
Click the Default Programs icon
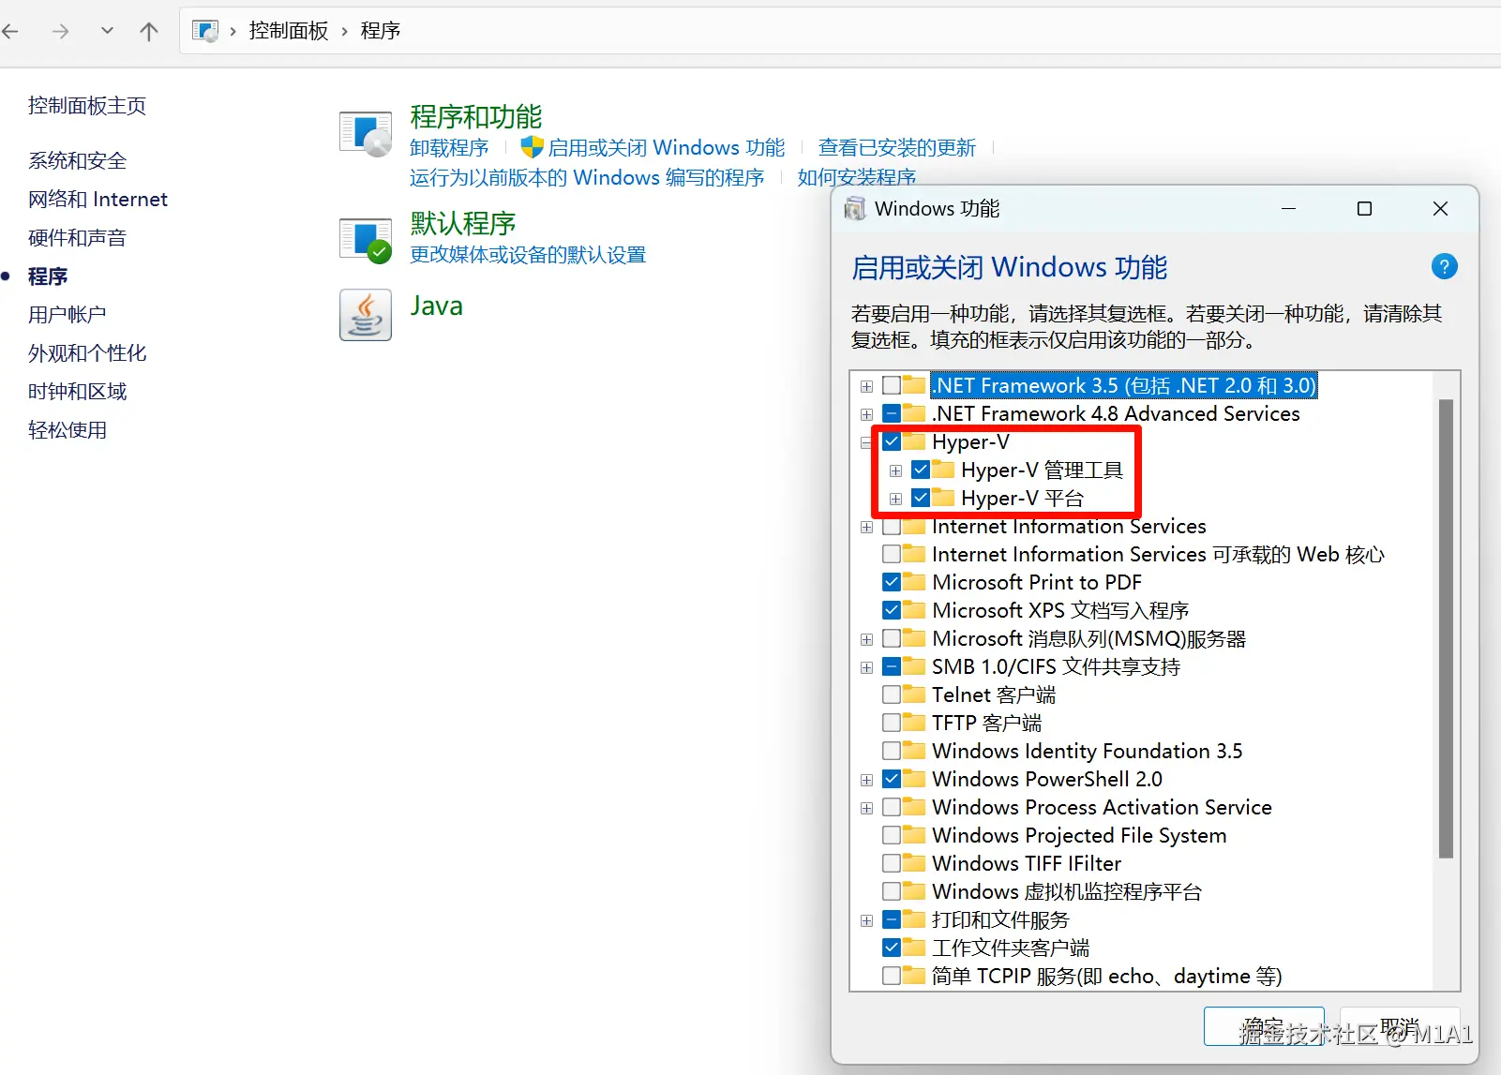(x=366, y=240)
